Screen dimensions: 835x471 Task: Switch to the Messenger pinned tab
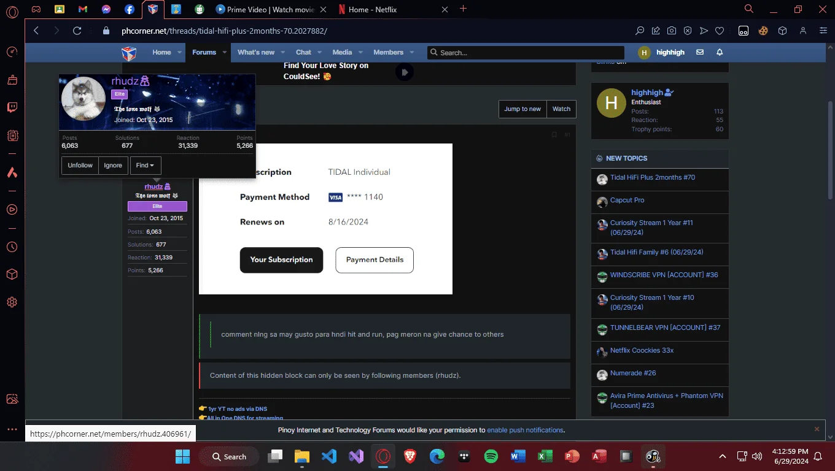[106, 9]
